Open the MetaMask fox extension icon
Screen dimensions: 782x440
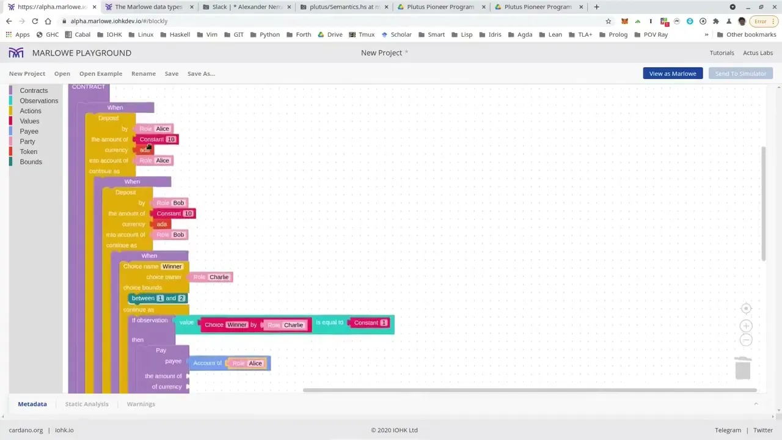(624, 21)
